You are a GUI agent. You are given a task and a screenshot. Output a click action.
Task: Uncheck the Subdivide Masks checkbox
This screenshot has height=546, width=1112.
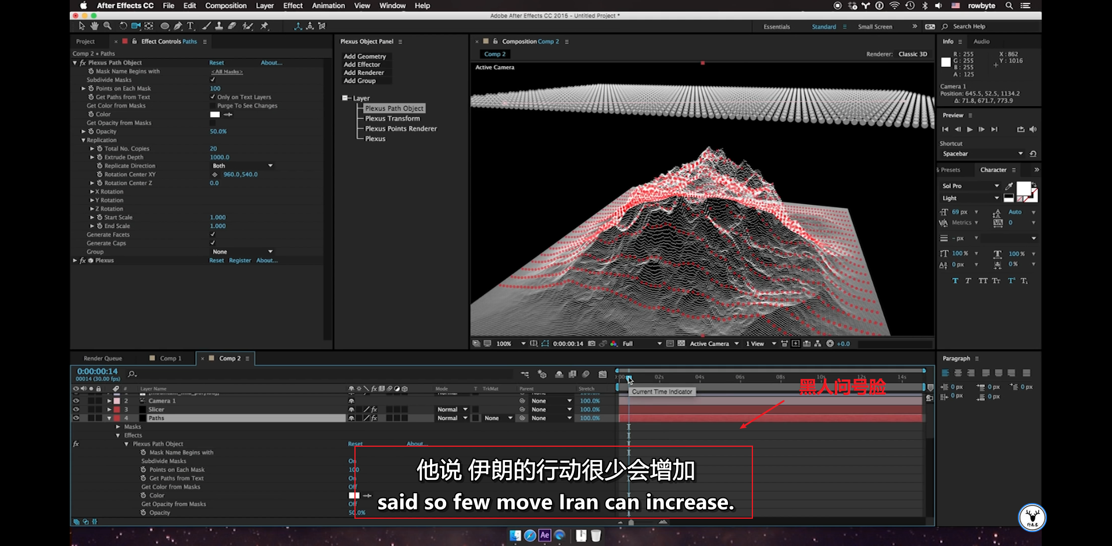(x=213, y=79)
